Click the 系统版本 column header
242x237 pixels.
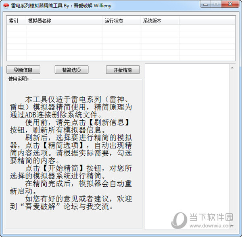pos(160,21)
